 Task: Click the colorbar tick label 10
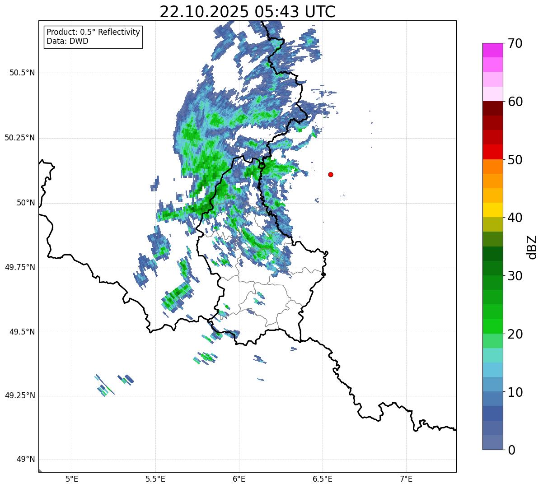tap(515, 392)
